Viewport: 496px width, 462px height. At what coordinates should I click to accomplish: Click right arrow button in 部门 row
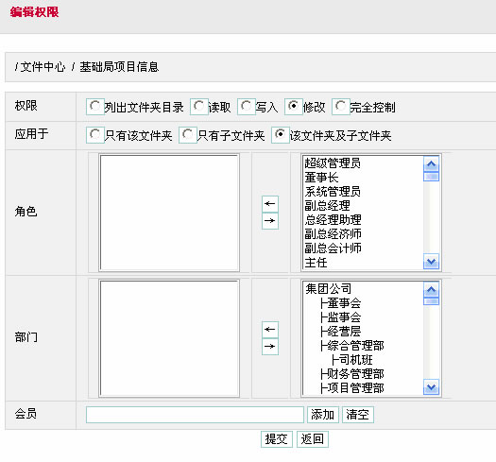click(270, 347)
